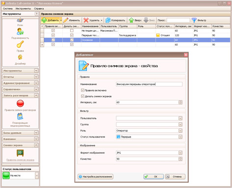Click the Поиск search field in toolbar
The width and height of the screenshot is (232, 188).
[x=178, y=21]
